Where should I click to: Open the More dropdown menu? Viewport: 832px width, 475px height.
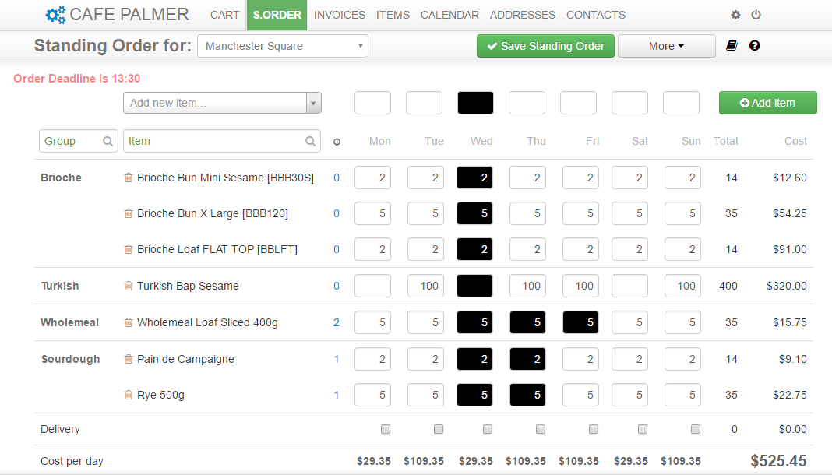point(666,46)
